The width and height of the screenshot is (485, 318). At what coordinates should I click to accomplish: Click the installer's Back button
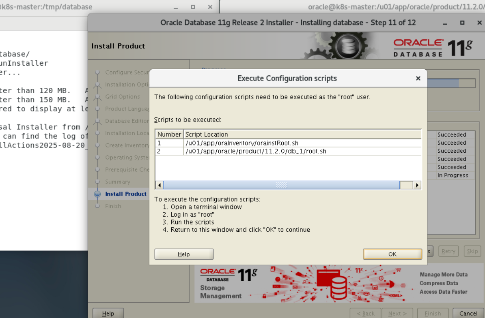366,314
